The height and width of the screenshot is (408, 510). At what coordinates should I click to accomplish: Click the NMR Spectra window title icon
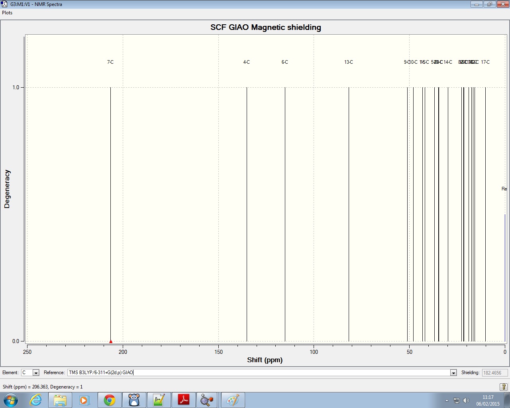point(4,4)
